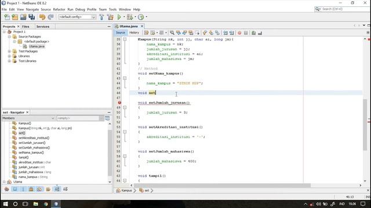Switch to the Files tab

26,27
